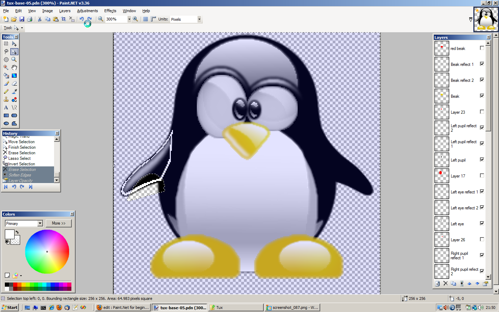
Task: Select the Line/Curve tool
Action: 14,107
